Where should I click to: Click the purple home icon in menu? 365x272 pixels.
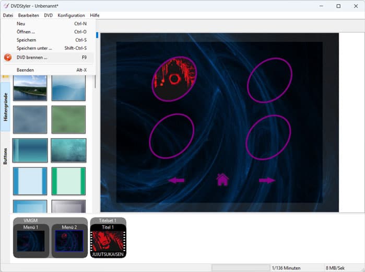tap(222, 180)
